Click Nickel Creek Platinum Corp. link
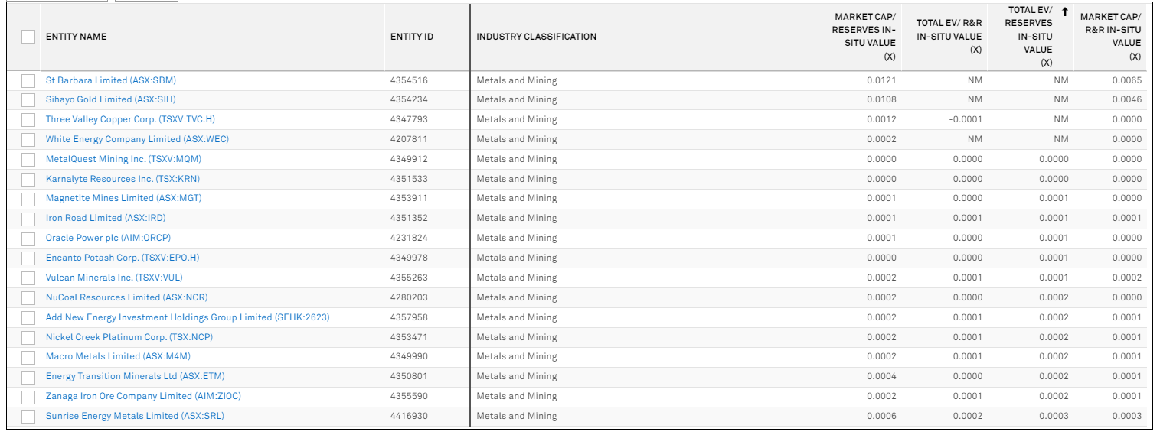Image resolution: width=1160 pixels, height=435 pixels. pyautogui.click(x=128, y=337)
